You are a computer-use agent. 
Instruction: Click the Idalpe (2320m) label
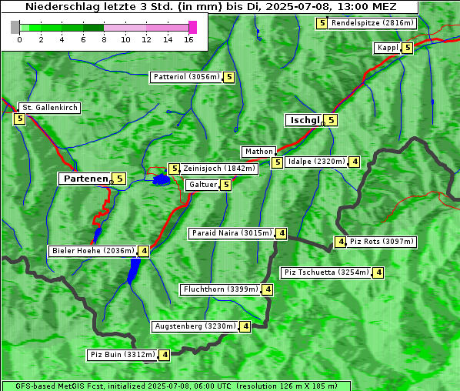pos(316,162)
